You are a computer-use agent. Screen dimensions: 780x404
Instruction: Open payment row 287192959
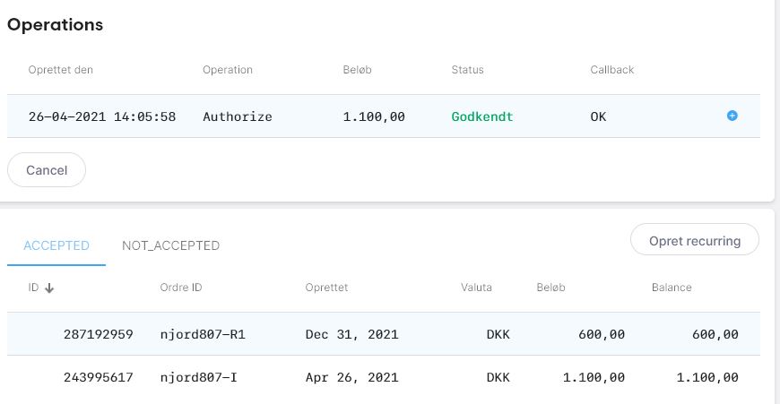(x=384, y=334)
